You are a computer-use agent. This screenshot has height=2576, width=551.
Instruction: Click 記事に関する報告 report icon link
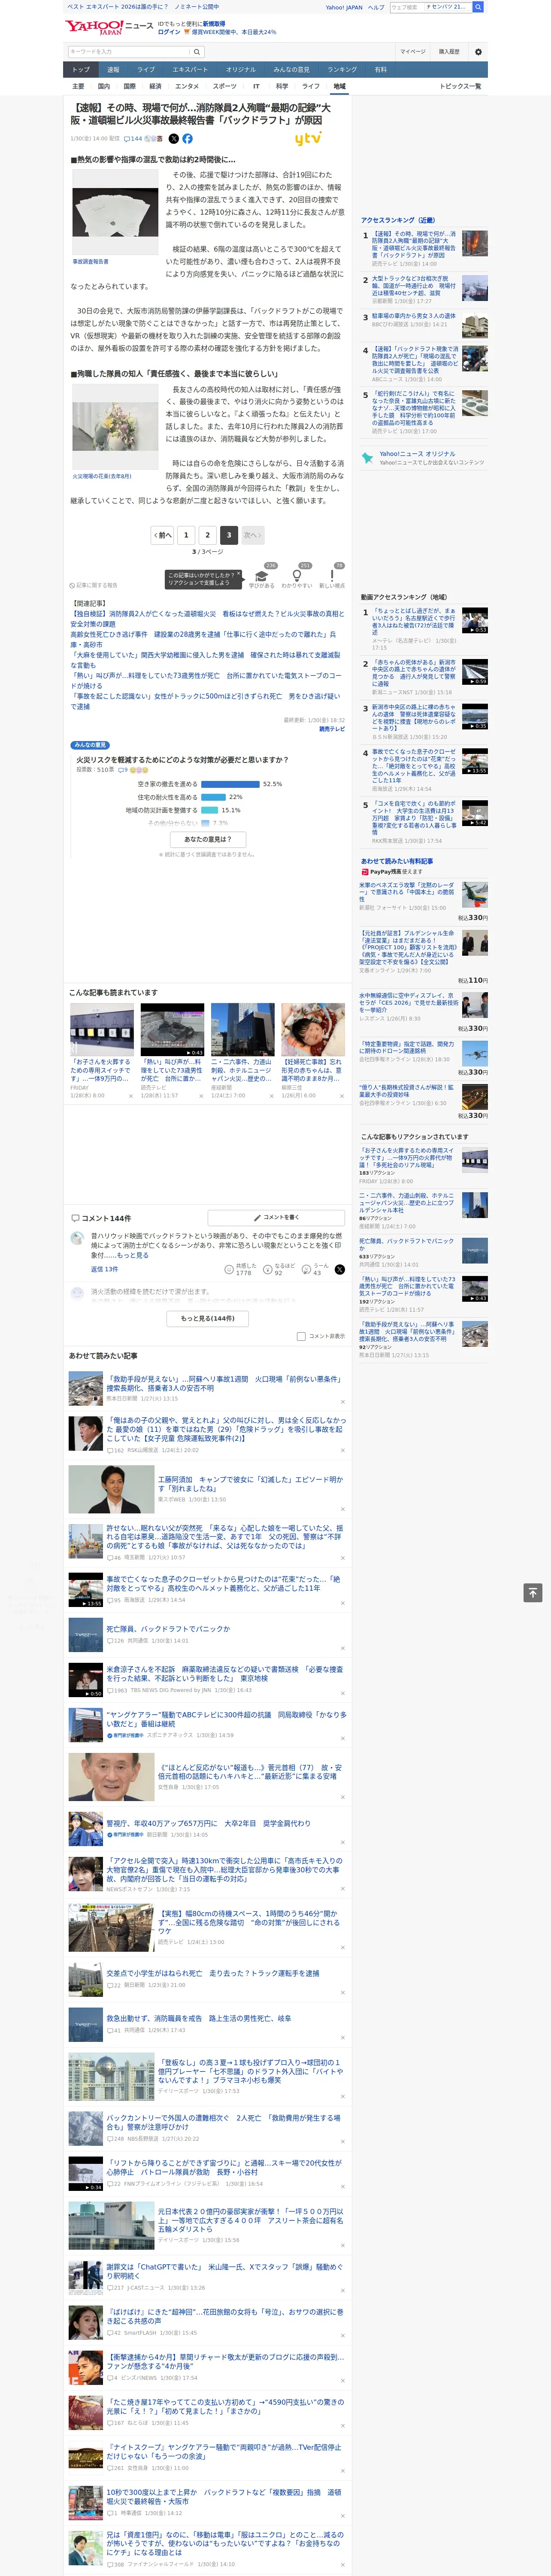pyautogui.click(x=93, y=585)
